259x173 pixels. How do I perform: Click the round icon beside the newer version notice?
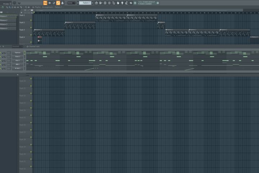click(158, 3)
